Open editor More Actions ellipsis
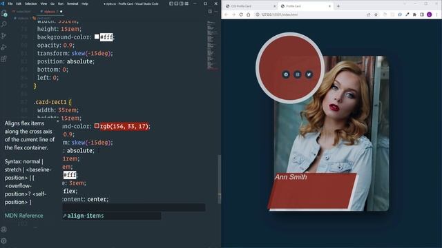The height and width of the screenshot is (248, 442). [216, 12]
